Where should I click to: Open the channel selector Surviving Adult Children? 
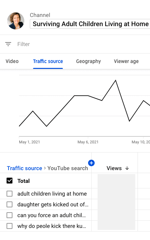(90, 24)
